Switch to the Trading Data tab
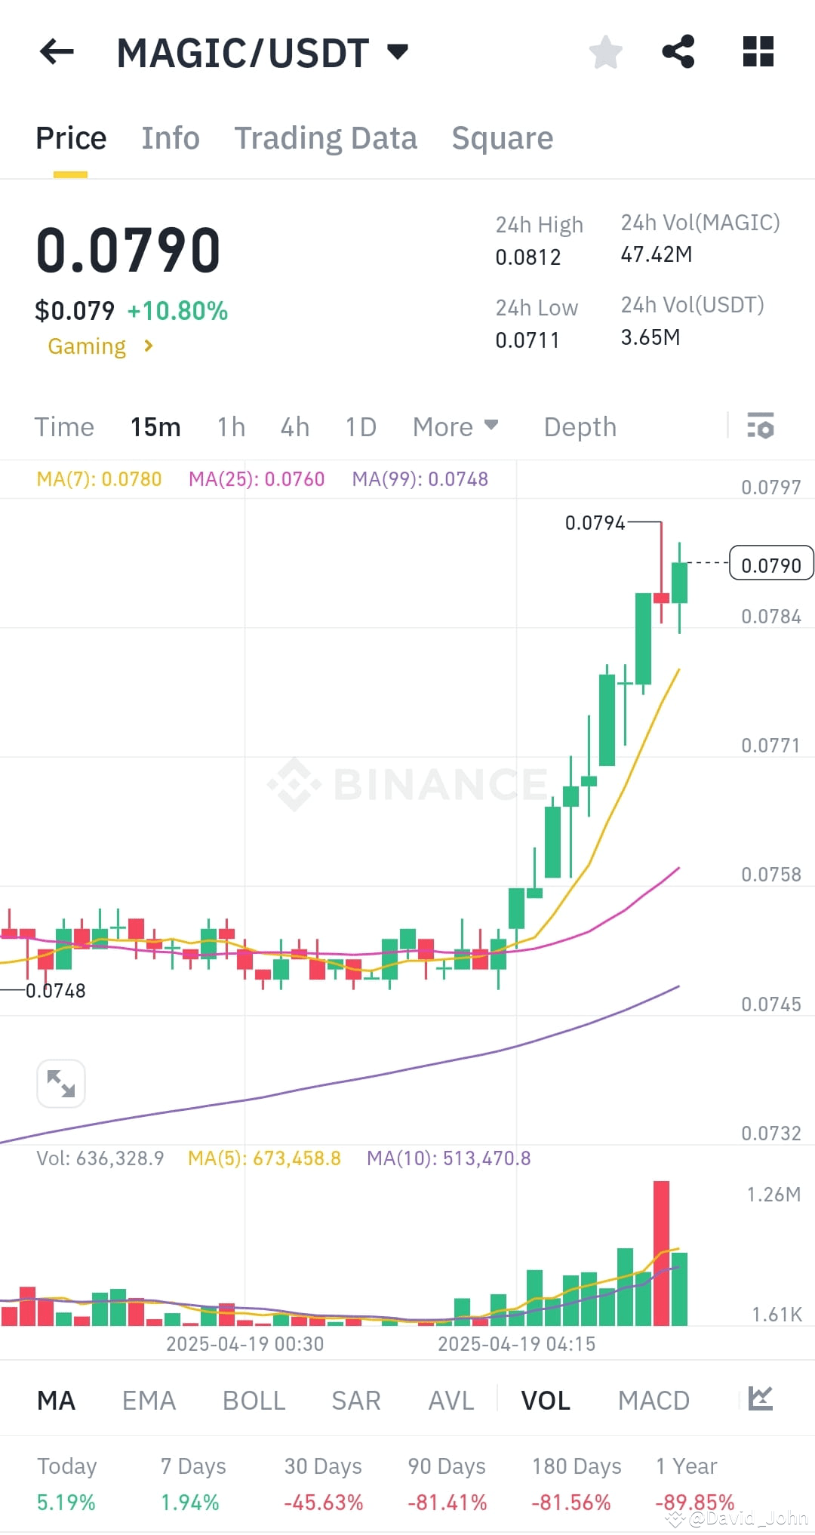The height and width of the screenshot is (1535, 815). coord(326,137)
